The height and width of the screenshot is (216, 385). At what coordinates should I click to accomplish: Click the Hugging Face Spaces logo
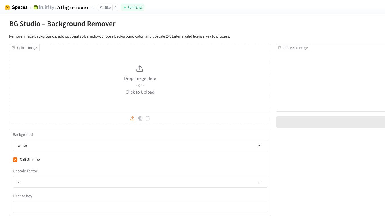[x=7, y=7]
